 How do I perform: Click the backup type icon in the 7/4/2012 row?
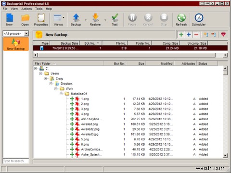(42, 48)
